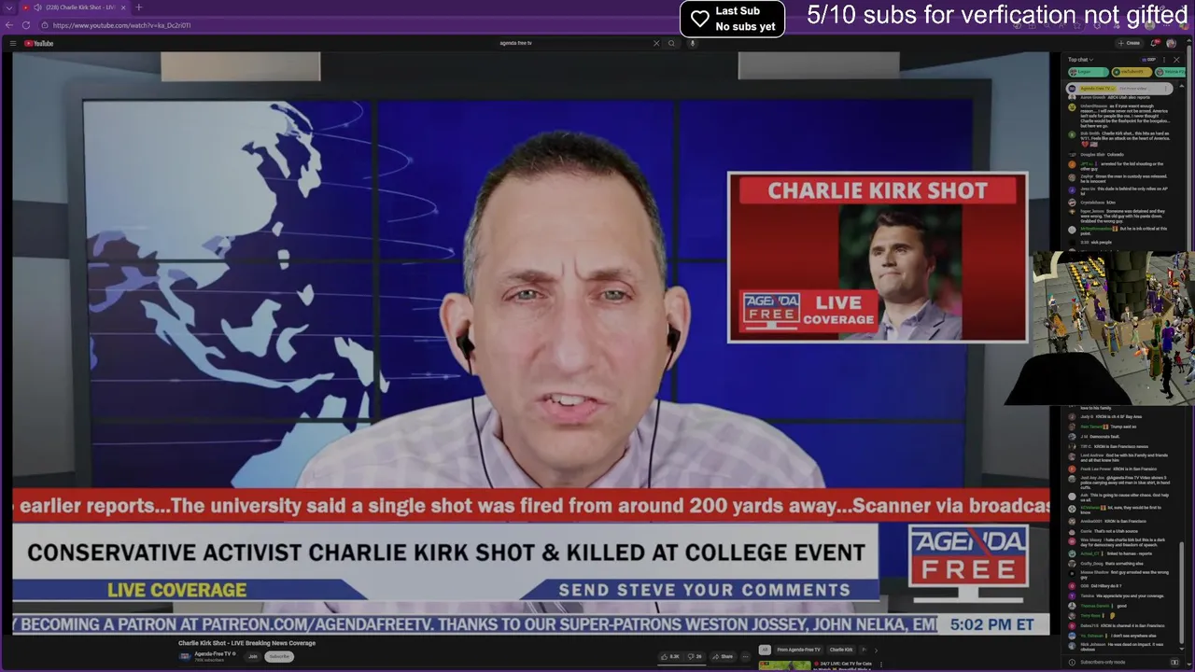Select the Charlie Kirk Shot browser tab
This screenshot has width=1195, height=672.
coord(75,7)
